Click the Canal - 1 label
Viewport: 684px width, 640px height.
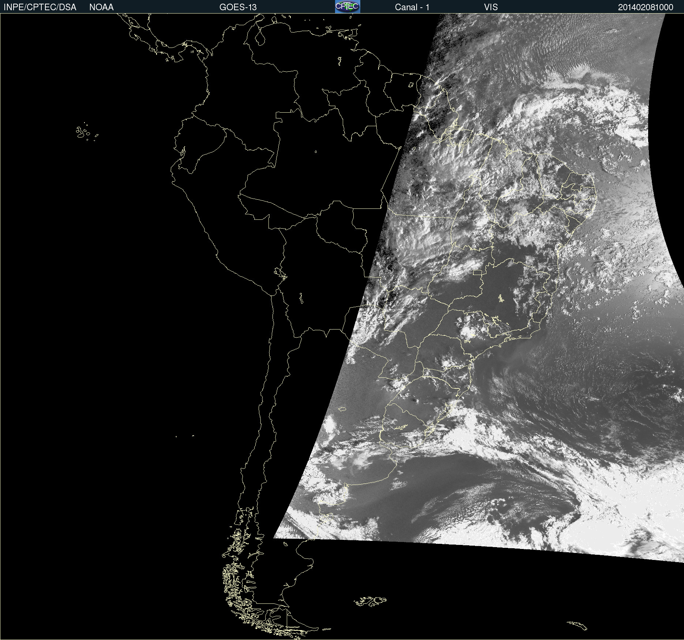[x=412, y=7]
